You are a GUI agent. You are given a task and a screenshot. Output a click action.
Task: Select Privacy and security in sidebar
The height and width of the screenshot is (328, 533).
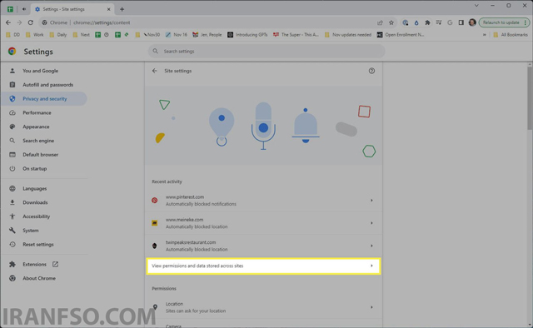[x=44, y=98]
